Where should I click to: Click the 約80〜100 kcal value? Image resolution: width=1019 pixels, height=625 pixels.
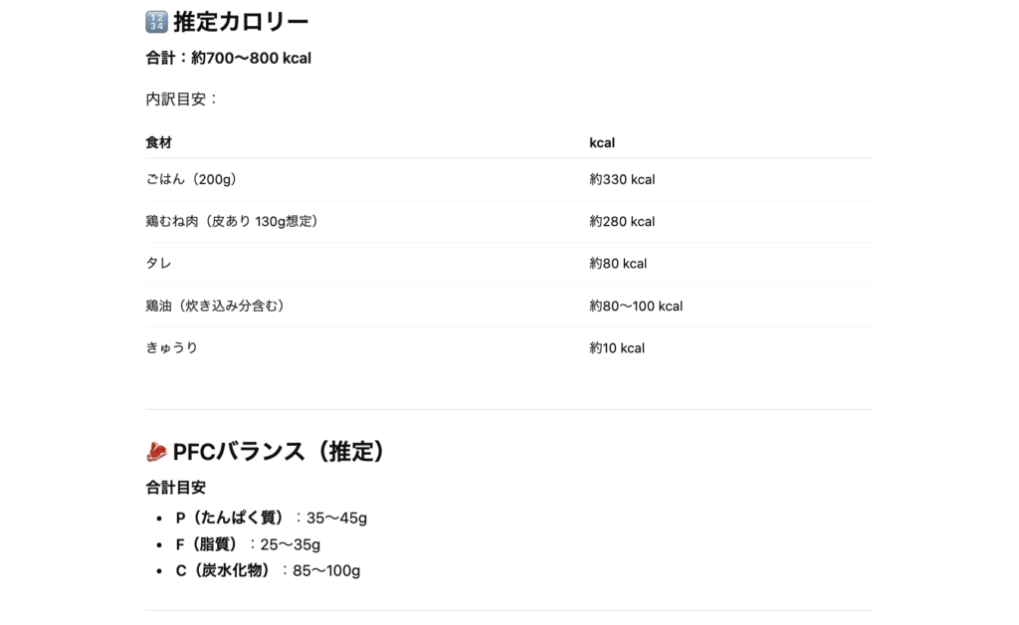(636, 307)
